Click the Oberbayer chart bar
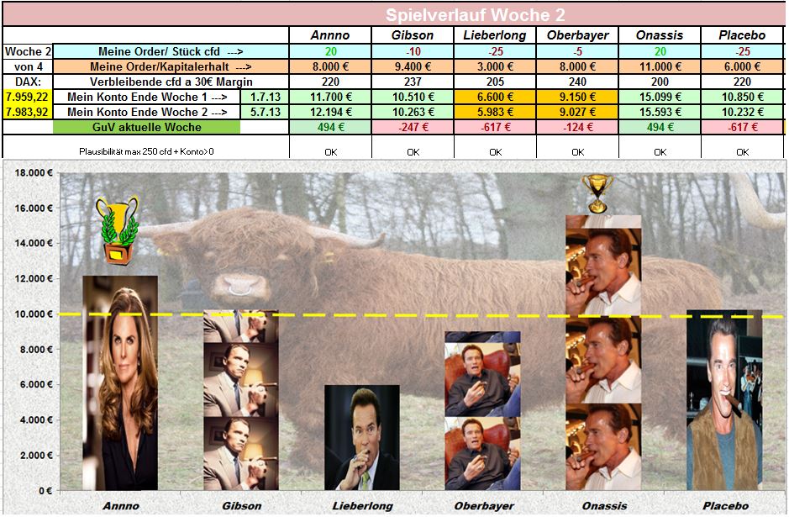Screen dimensions: 789x517 tap(482, 411)
